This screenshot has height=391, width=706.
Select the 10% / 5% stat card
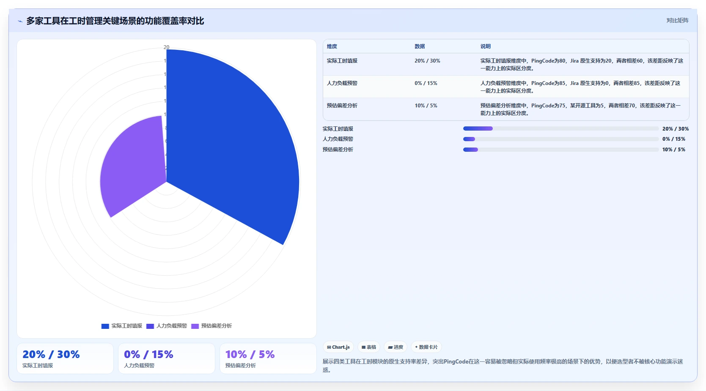pos(268,358)
